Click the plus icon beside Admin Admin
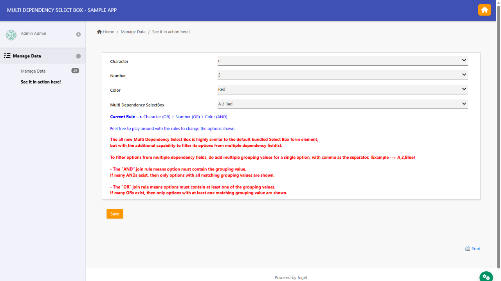 (78, 34)
